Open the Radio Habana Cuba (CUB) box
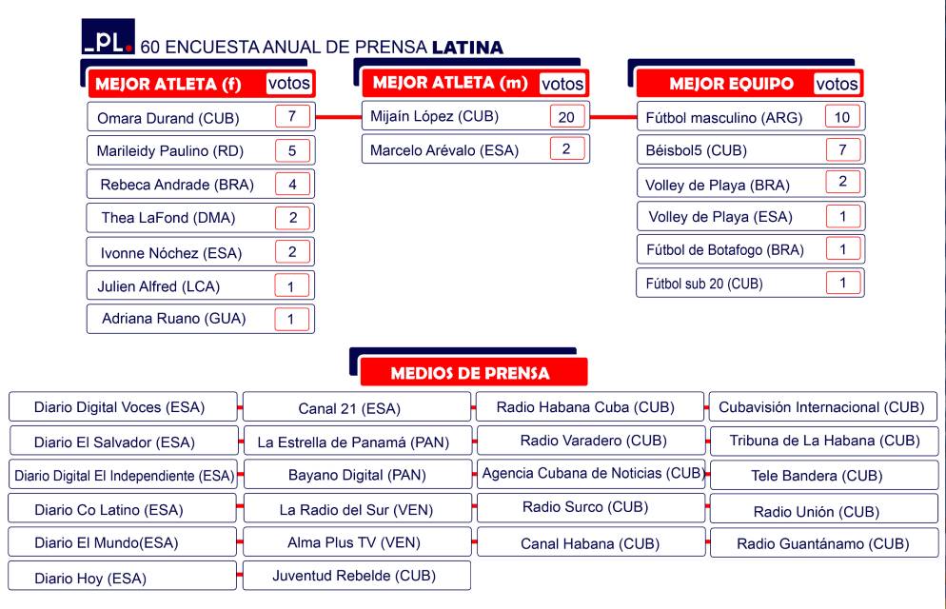Viewport: 946px width, 609px height. (x=586, y=407)
